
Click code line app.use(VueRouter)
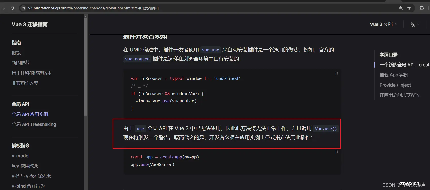[x=153, y=164]
